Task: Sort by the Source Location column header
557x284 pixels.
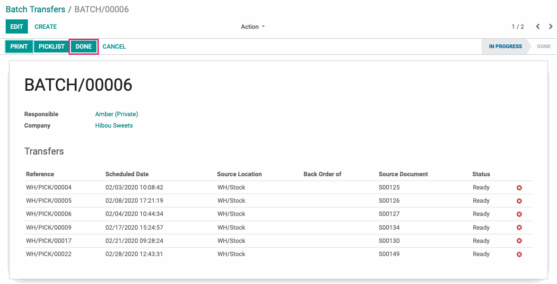Action: [239, 174]
